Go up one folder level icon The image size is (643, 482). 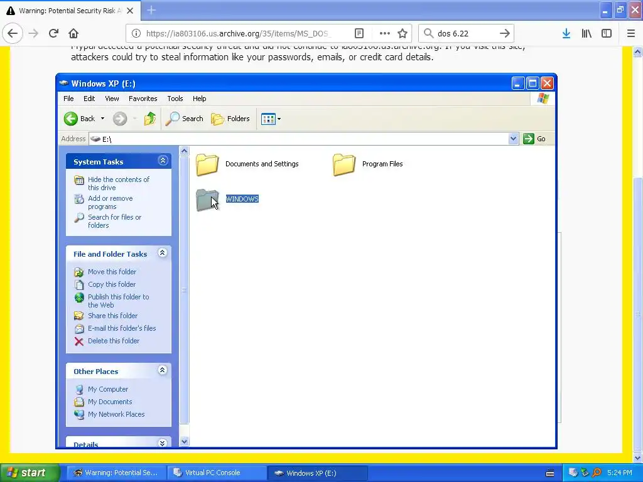click(150, 119)
